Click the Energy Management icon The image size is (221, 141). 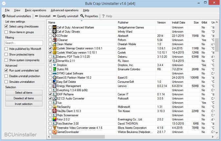pos(54,86)
